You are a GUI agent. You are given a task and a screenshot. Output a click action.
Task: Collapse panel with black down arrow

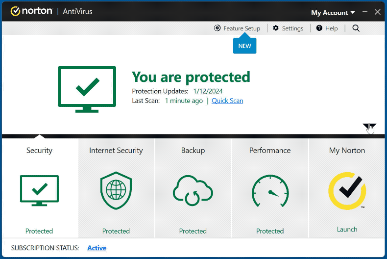(x=369, y=127)
